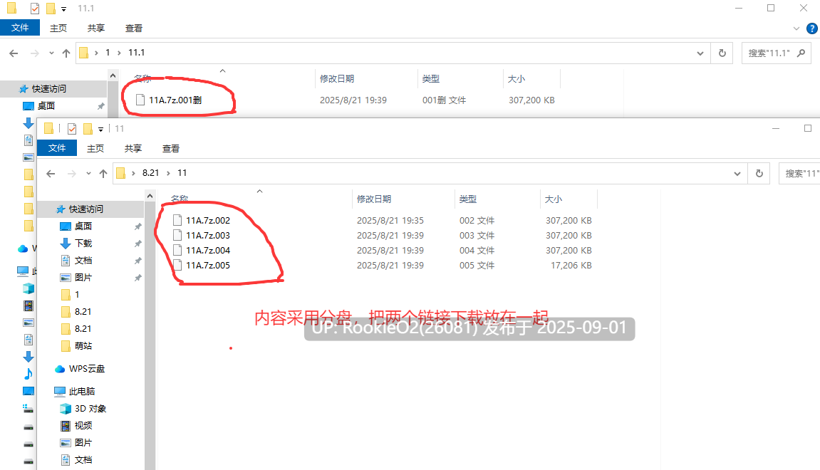Click 8.21 in the 11 window address path
Image resolution: width=820 pixels, height=470 pixels.
pos(150,173)
